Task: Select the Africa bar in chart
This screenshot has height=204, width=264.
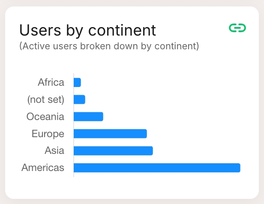Action: 77,82
